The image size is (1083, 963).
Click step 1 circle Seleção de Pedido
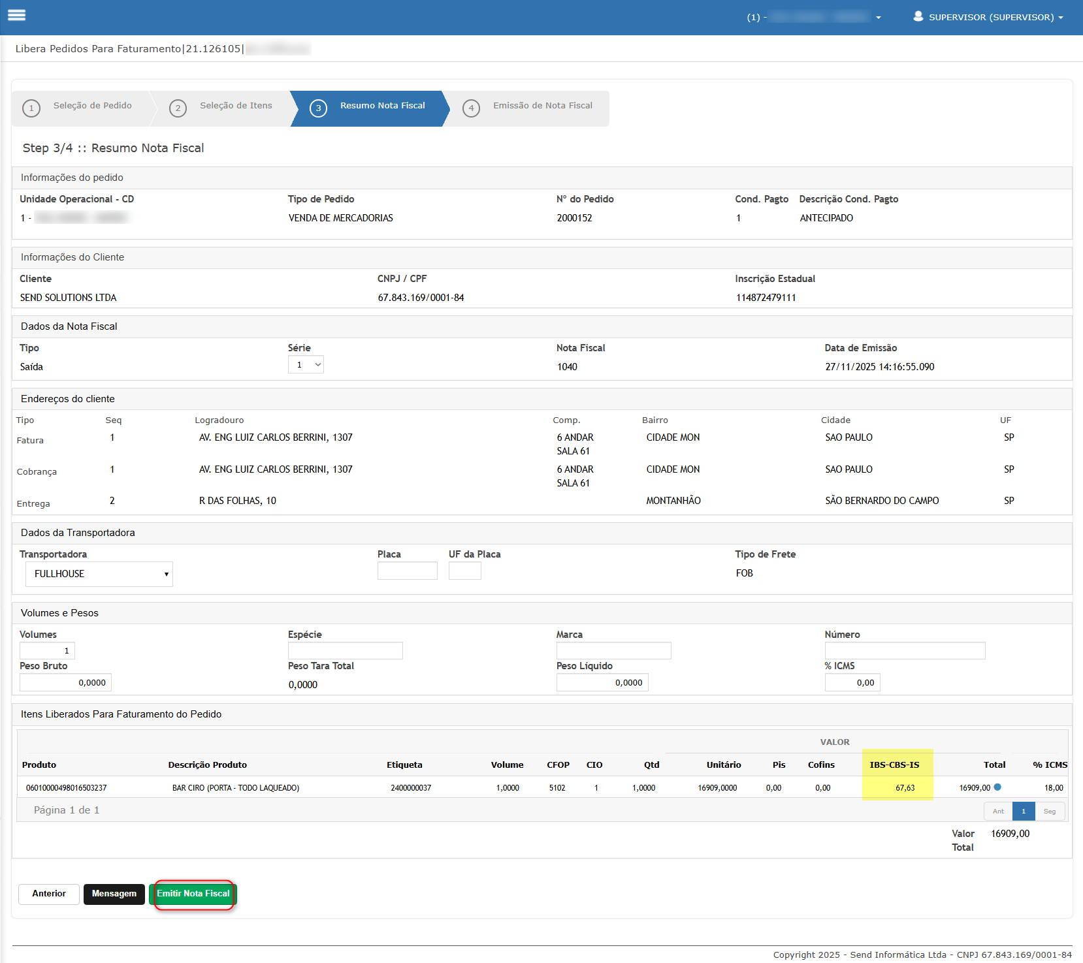click(x=31, y=108)
